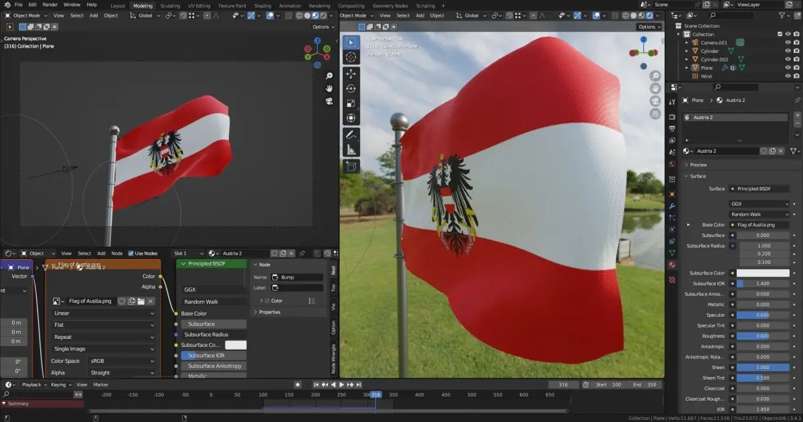This screenshot has width=803, height=422.
Task: Click zoom magnifier icon in left viewport
Action: point(329,76)
